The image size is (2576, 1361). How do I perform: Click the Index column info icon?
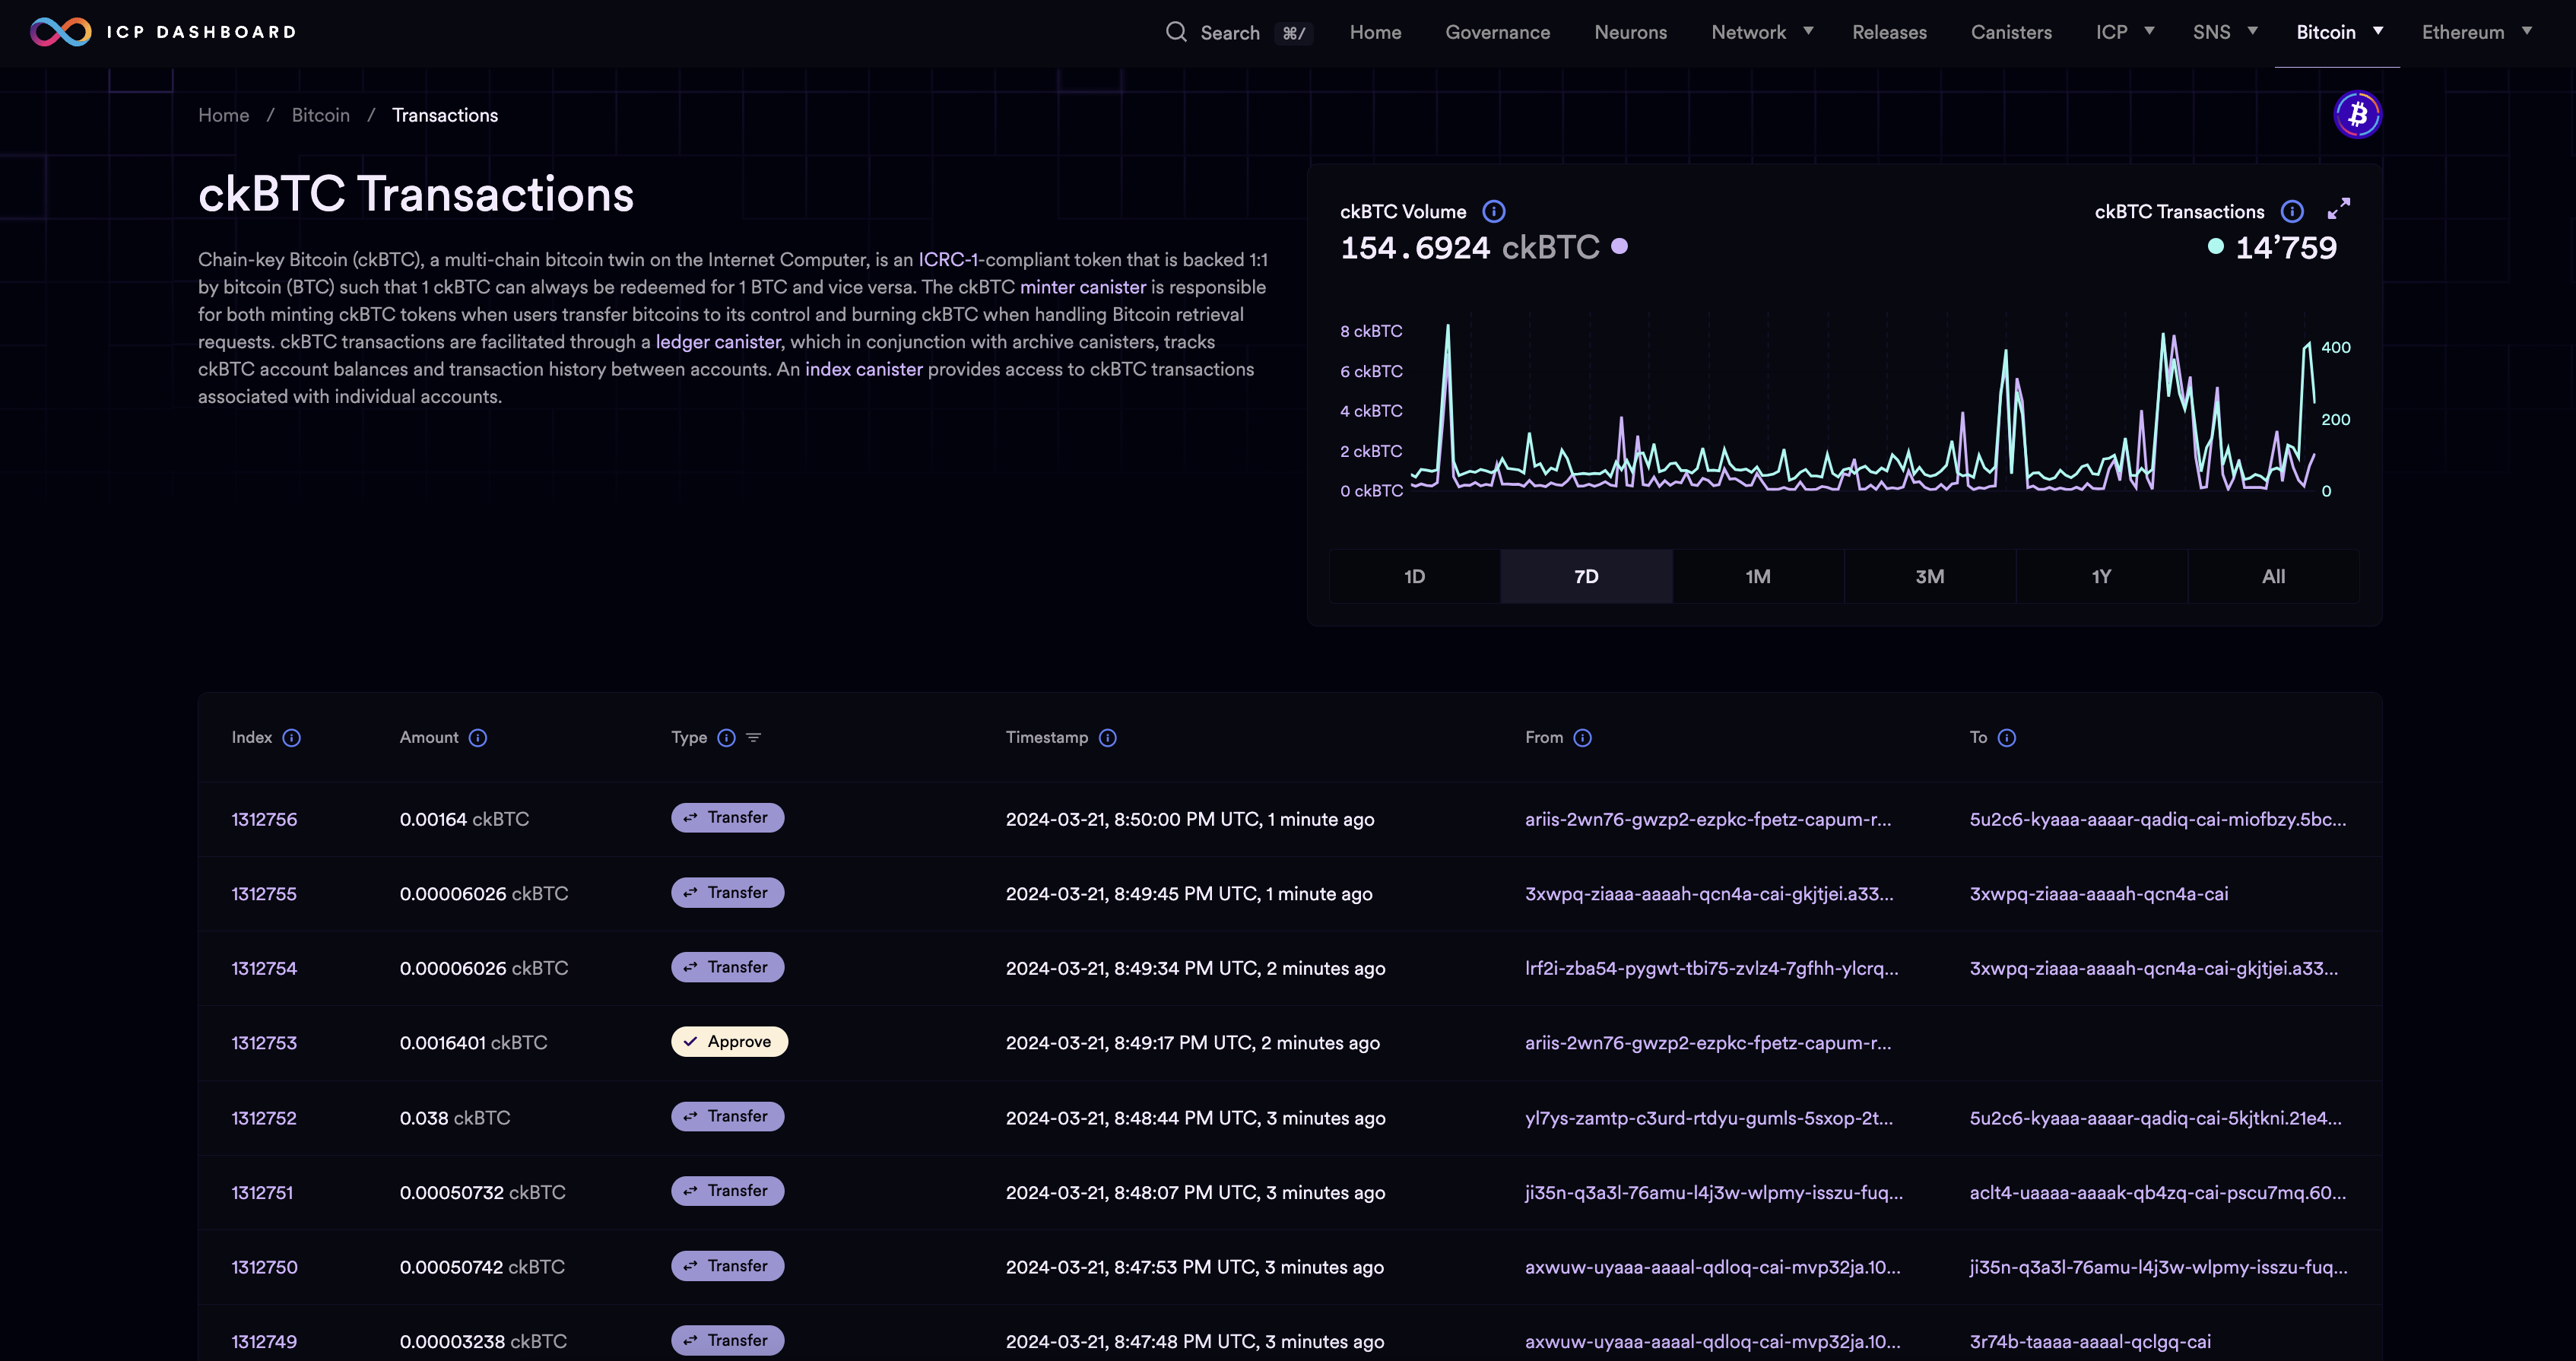(291, 737)
